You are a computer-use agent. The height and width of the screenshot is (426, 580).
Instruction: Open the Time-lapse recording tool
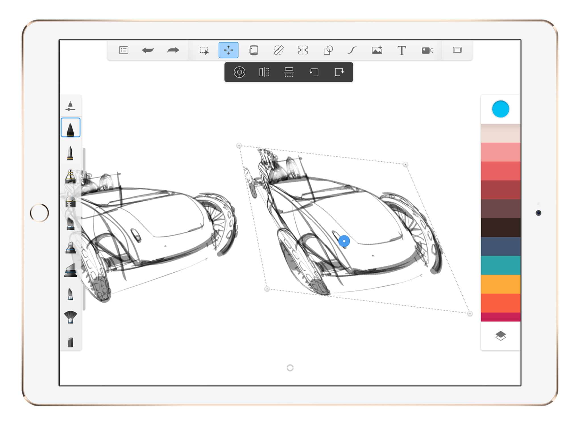coord(427,51)
